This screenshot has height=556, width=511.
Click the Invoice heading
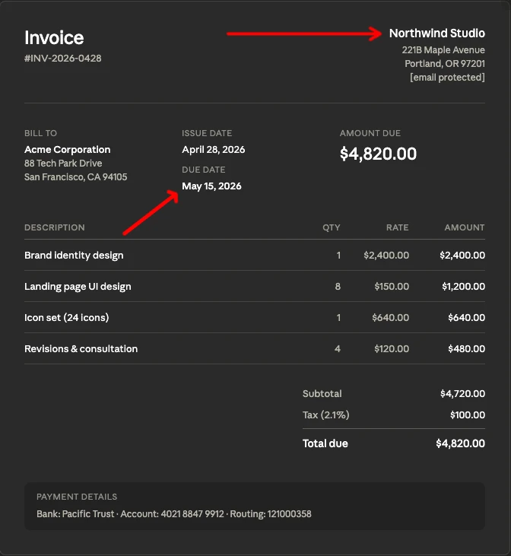click(54, 37)
